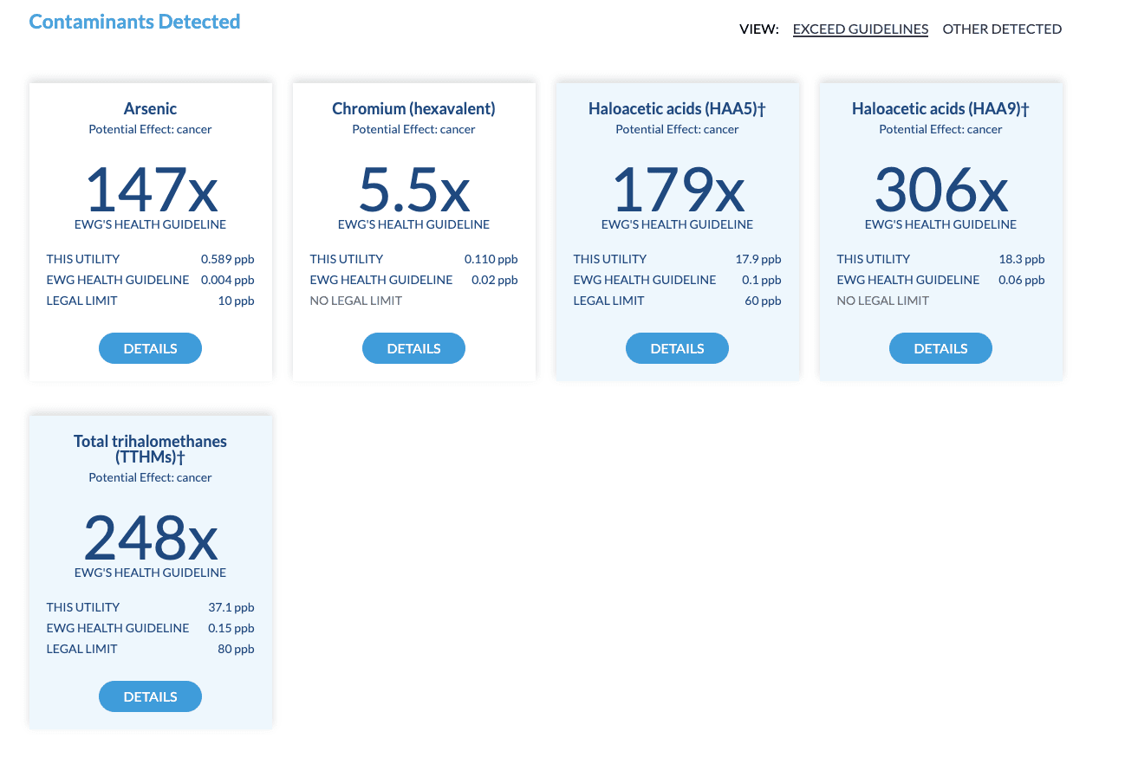Click the 147x multiplier on the Arsenic card
This screenshot has height=764, width=1138.
click(x=150, y=191)
